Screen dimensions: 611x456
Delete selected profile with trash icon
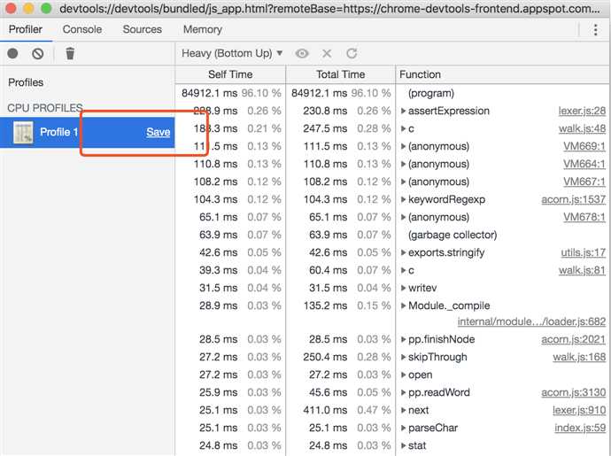[70, 53]
